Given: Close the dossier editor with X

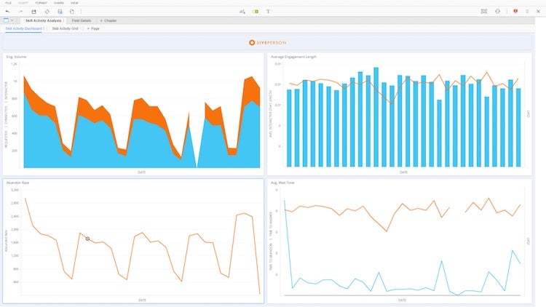Looking at the screenshot, I should coord(538,11).
